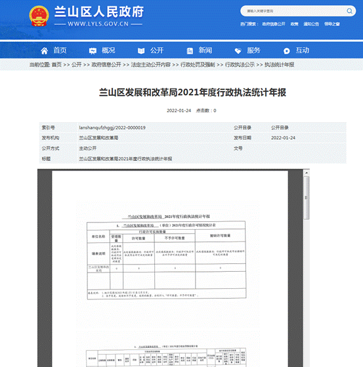This screenshot has width=363, height=367.
Task: Click the article title heading
Action: pos(192,93)
